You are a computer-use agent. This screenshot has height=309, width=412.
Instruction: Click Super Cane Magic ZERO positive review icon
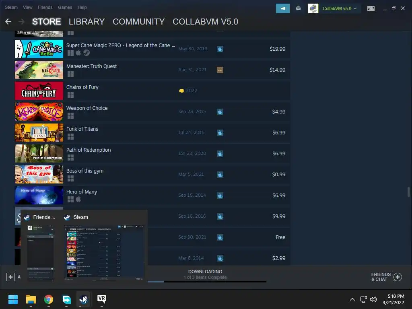click(x=220, y=49)
